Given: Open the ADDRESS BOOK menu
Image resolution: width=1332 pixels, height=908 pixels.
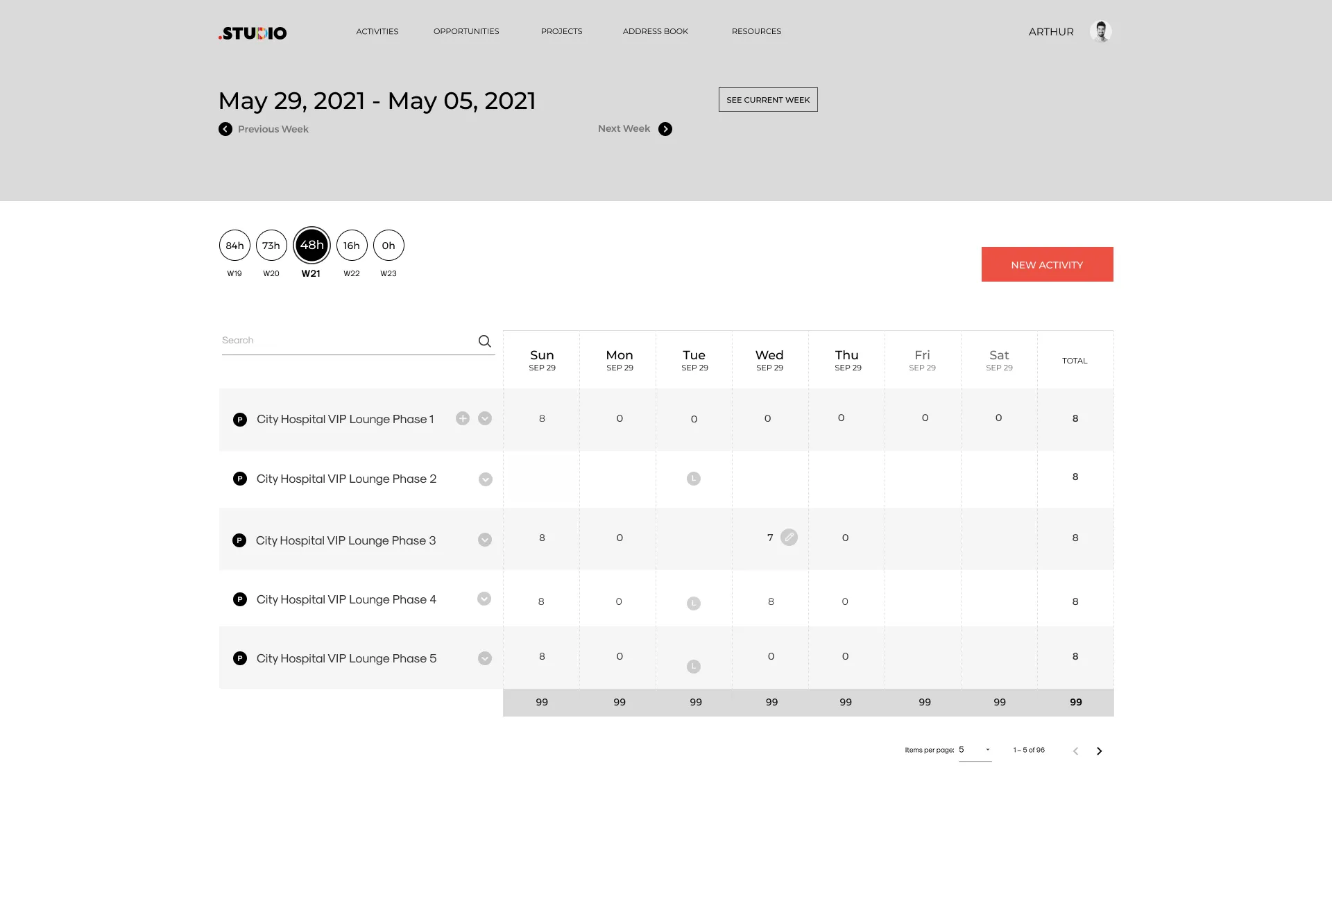Looking at the screenshot, I should pyautogui.click(x=655, y=31).
